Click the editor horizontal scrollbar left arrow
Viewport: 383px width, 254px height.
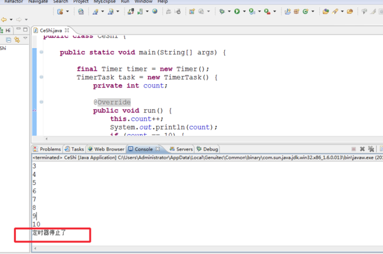click(47, 138)
